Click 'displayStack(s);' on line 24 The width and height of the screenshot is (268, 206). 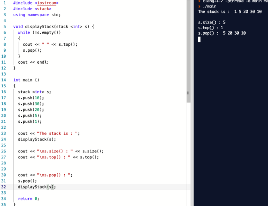tap(37, 139)
